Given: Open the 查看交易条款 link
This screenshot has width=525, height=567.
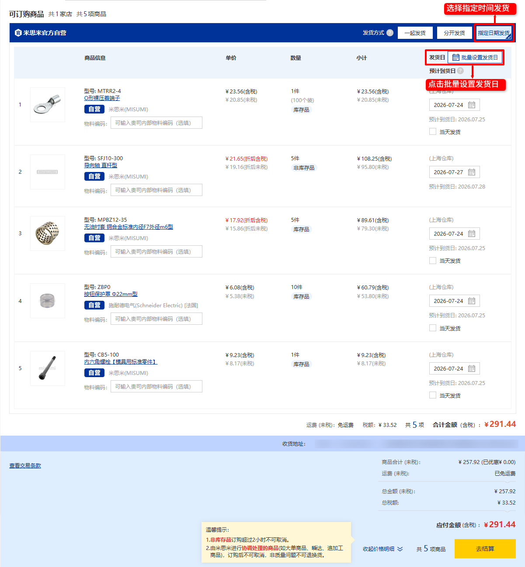Looking at the screenshot, I should click(x=25, y=466).
